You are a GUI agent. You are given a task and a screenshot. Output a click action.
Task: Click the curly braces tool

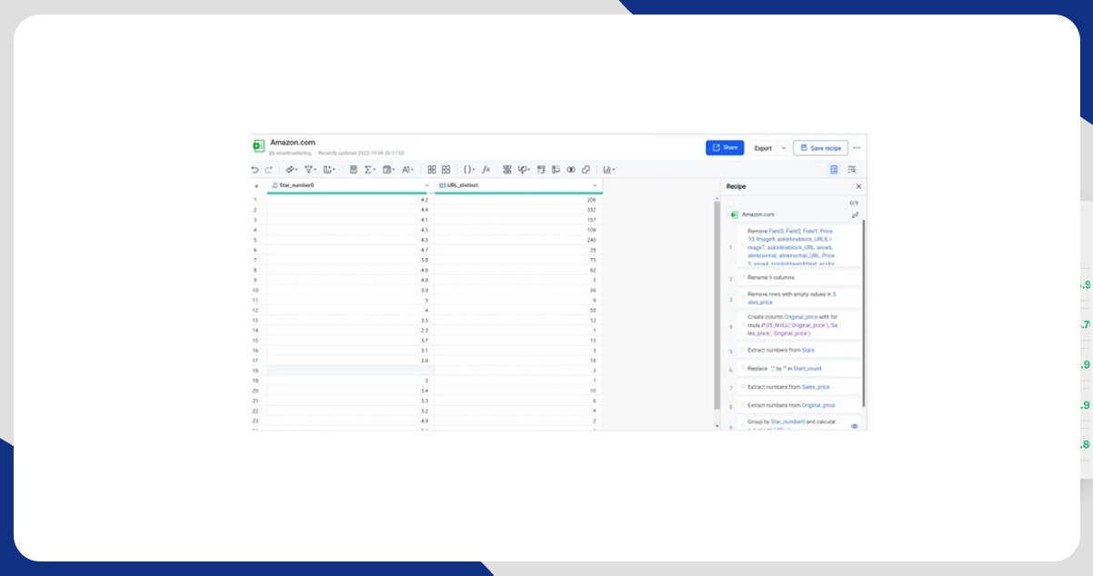coord(469,170)
